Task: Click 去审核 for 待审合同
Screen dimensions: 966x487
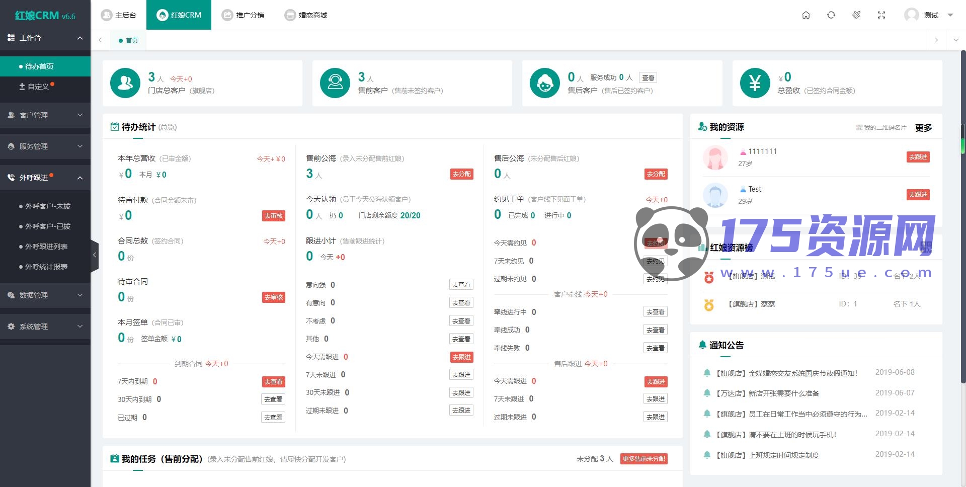Action: pos(274,297)
